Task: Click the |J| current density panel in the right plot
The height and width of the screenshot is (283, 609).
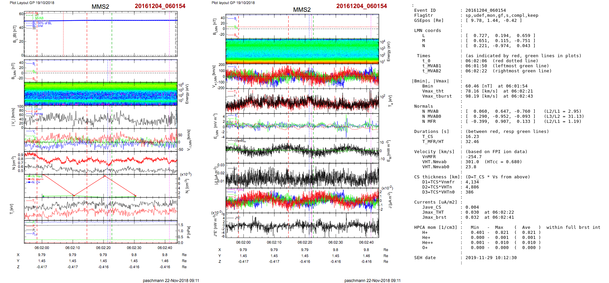Action: click(x=302, y=176)
